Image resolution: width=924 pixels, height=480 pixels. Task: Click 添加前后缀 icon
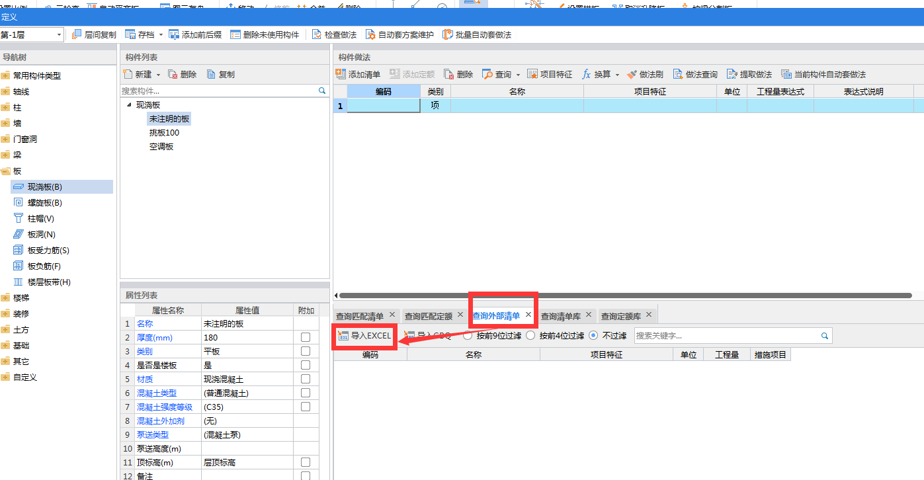coord(174,34)
